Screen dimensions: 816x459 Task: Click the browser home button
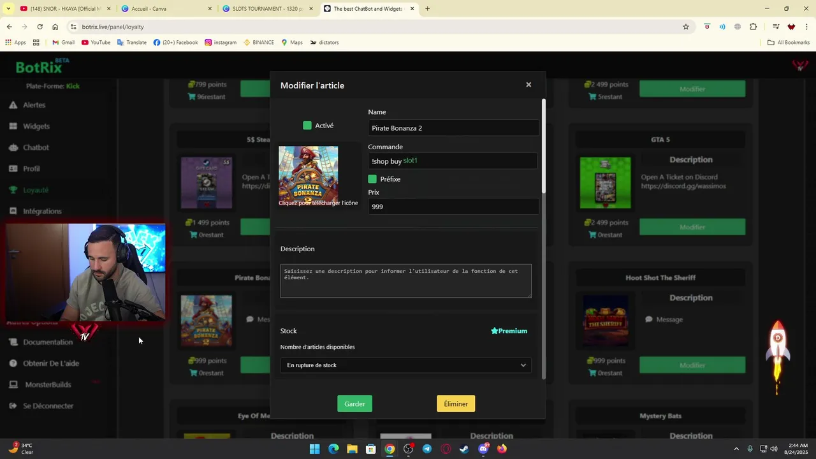[x=55, y=27]
